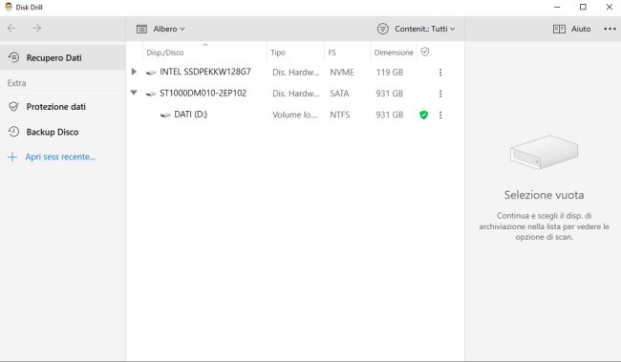Click the Recupero Dati sidebar icon
The width and height of the screenshot is (621, 362).
pyautogui.click(x=14, y=57)
